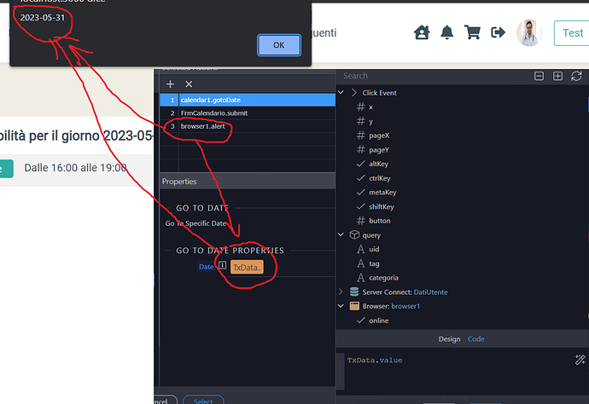
Task: Open the user avatar photo
Action: point(529,33)
